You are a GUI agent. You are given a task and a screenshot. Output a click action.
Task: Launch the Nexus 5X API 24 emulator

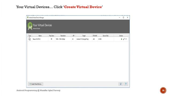coord(122,39)
